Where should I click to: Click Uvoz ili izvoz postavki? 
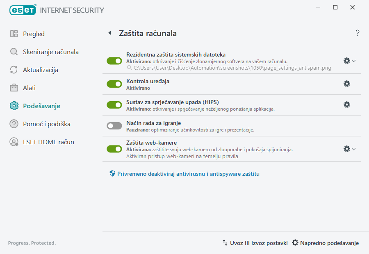click(x=255, y=243)
